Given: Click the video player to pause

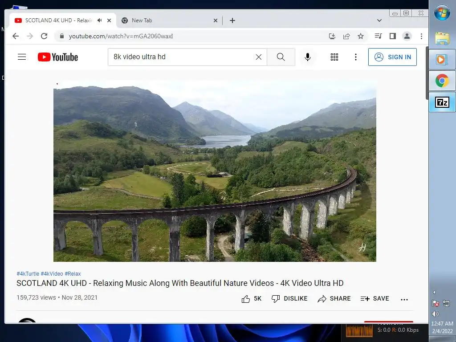Looking at the screenshot, I should (215, 171).
